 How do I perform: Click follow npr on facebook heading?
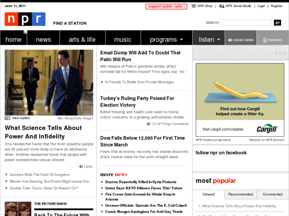pos(221,153)
